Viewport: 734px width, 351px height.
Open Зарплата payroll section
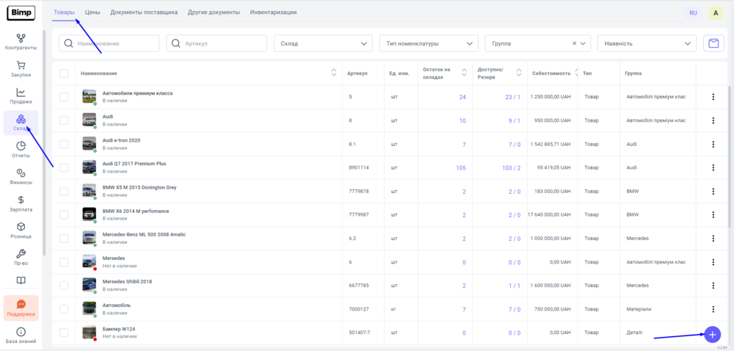pyautogui.click(x=21, y=203)
